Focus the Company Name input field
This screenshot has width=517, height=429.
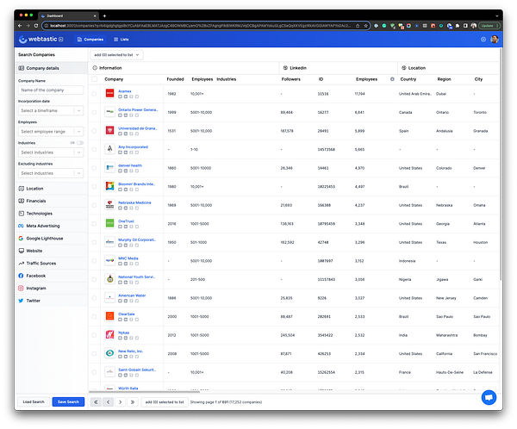[51, 90]
